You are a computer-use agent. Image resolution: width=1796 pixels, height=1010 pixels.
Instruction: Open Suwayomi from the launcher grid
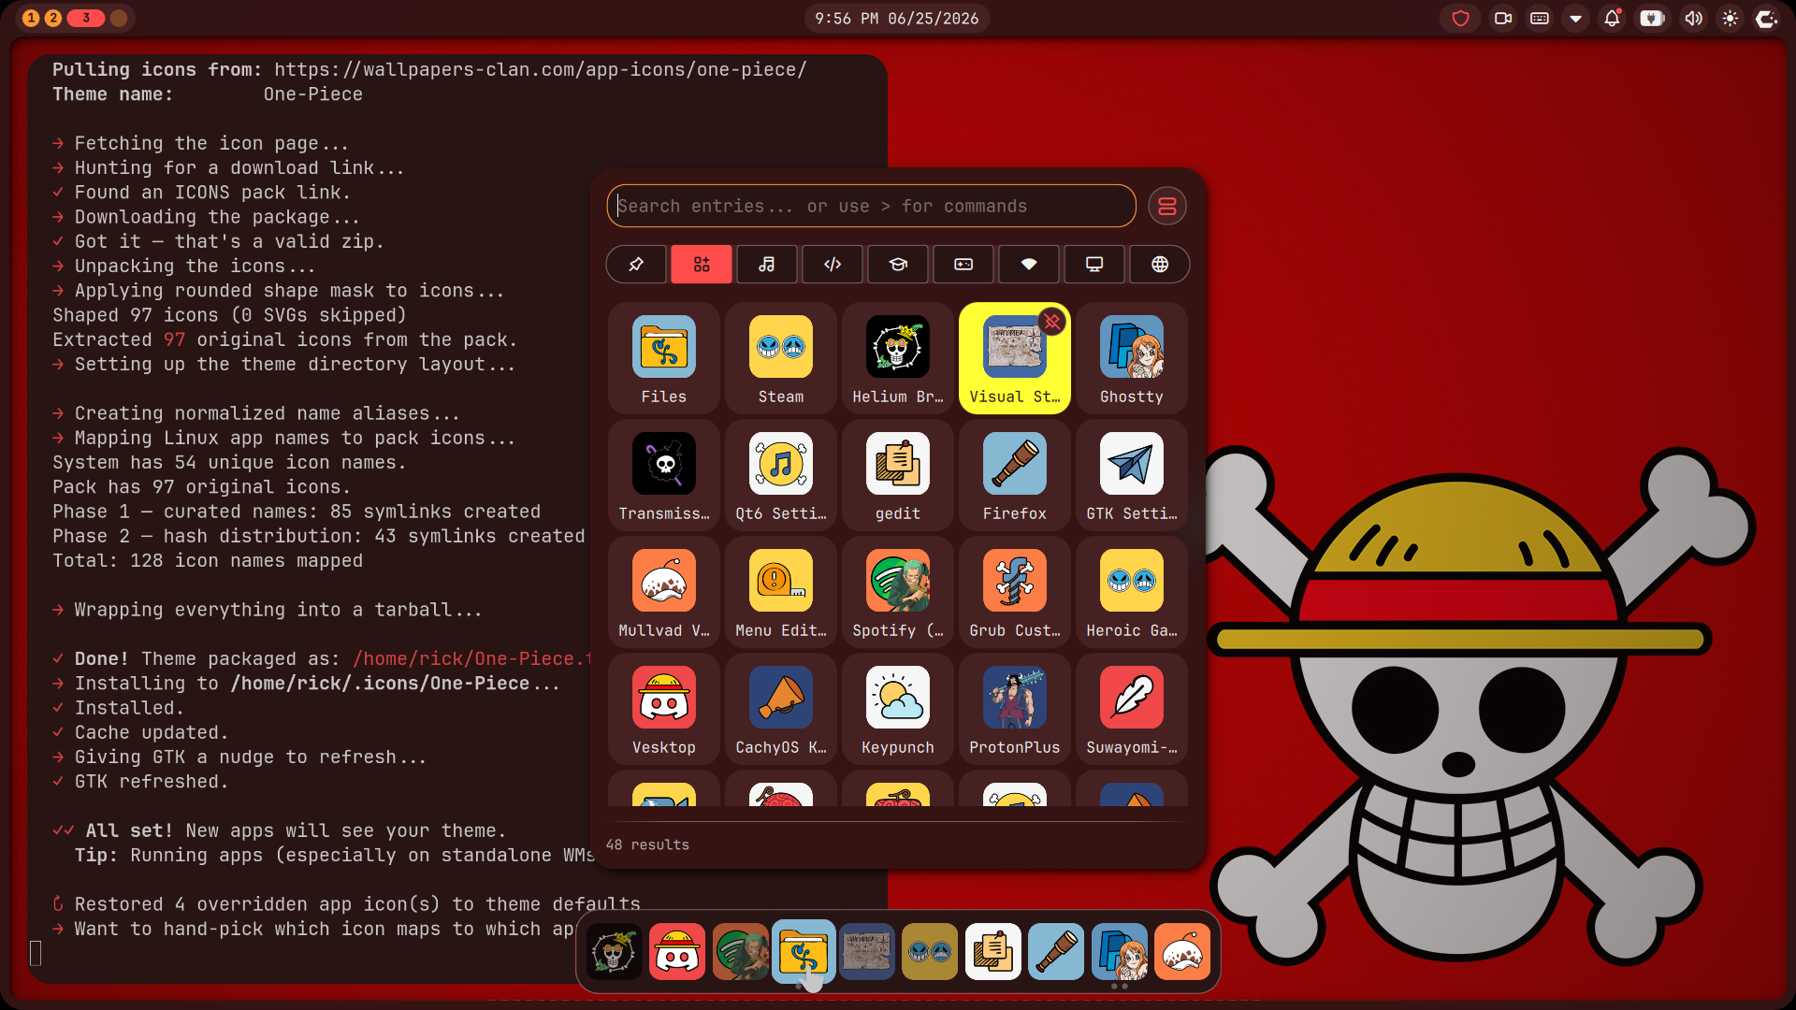(x=1131, y=709)
